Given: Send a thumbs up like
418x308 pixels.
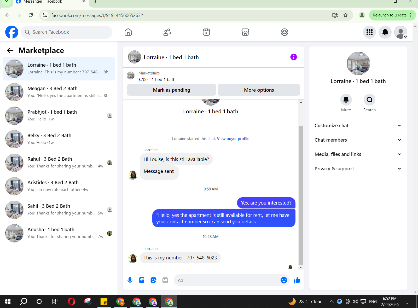Looking at the screenshot, I should click(x=297, y=280).
